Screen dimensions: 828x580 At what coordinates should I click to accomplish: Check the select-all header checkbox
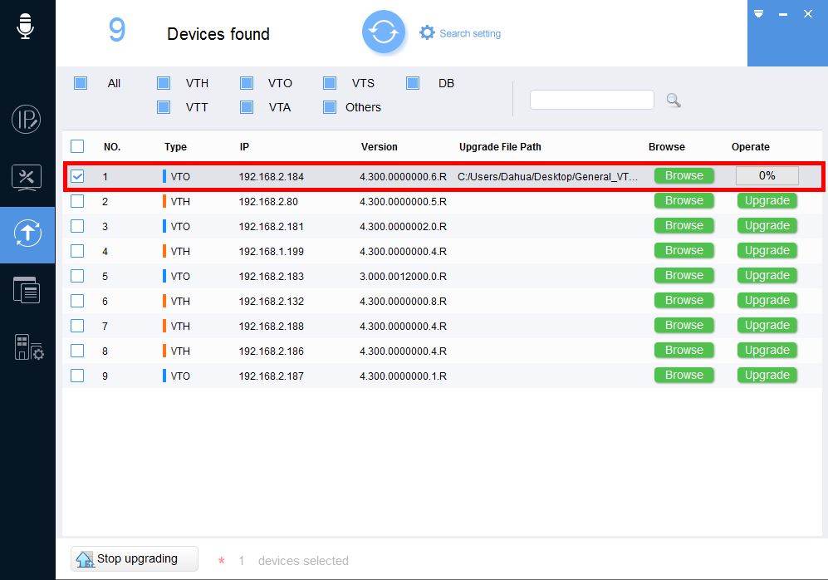click(77, 146)
